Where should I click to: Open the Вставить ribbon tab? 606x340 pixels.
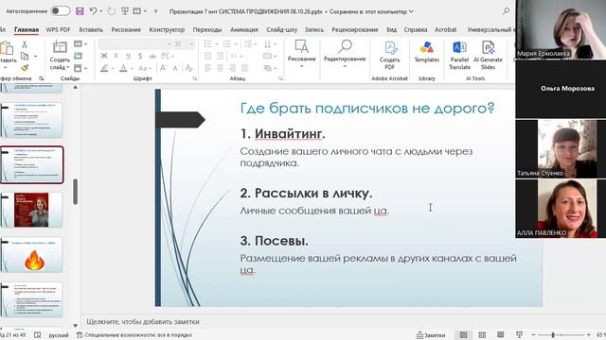click(x=91, y=29)
